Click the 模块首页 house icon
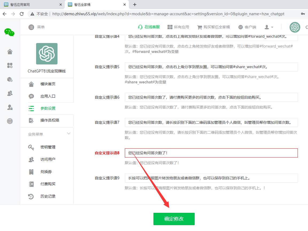Image resolution: width=308 pixels, height=231 pixels. click(31, 84)
